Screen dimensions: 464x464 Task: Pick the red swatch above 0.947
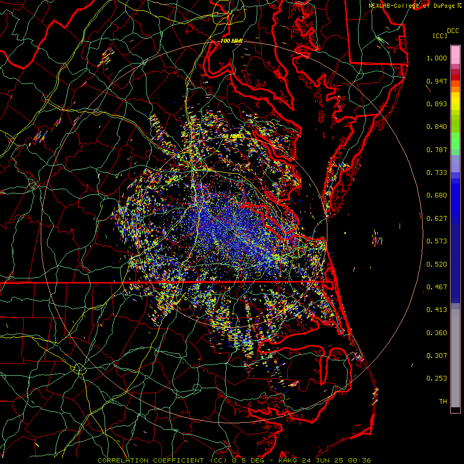(x=455, y=77)
